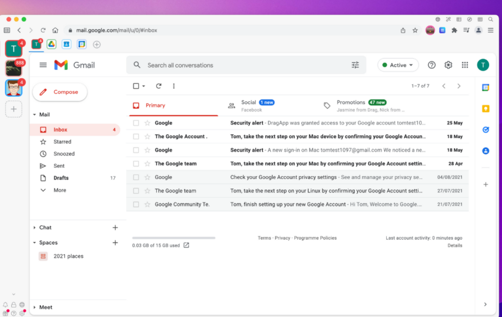The width and height of the screenshot is (502, 317).
Task: Open the Privacy link
Action: coord(282,238)
